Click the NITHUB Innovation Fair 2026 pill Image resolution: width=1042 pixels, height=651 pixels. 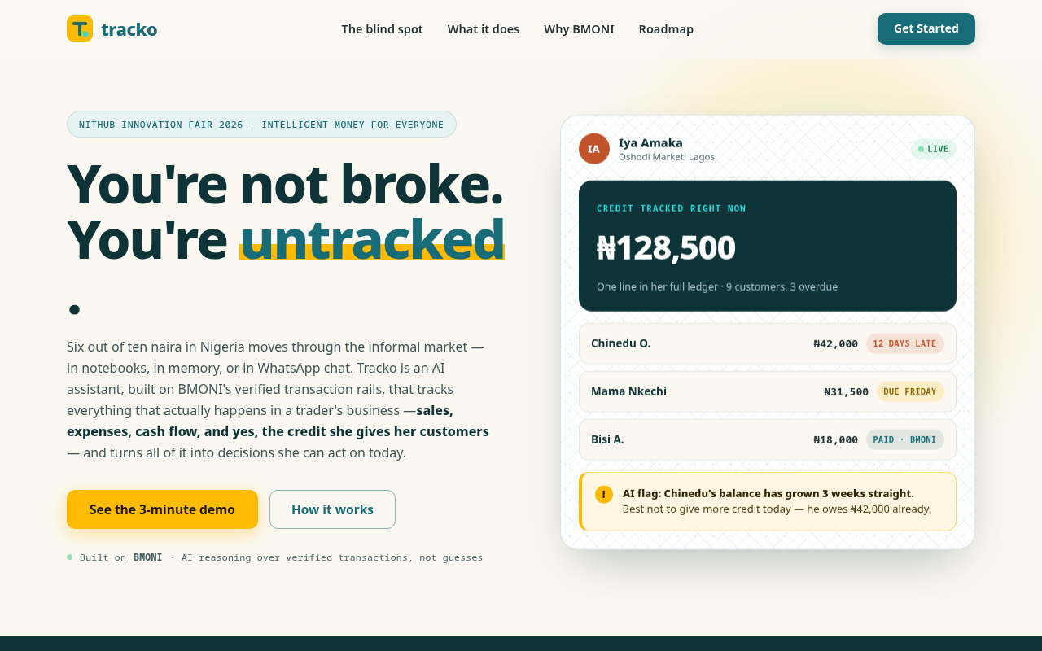click(x=261, y=125)
